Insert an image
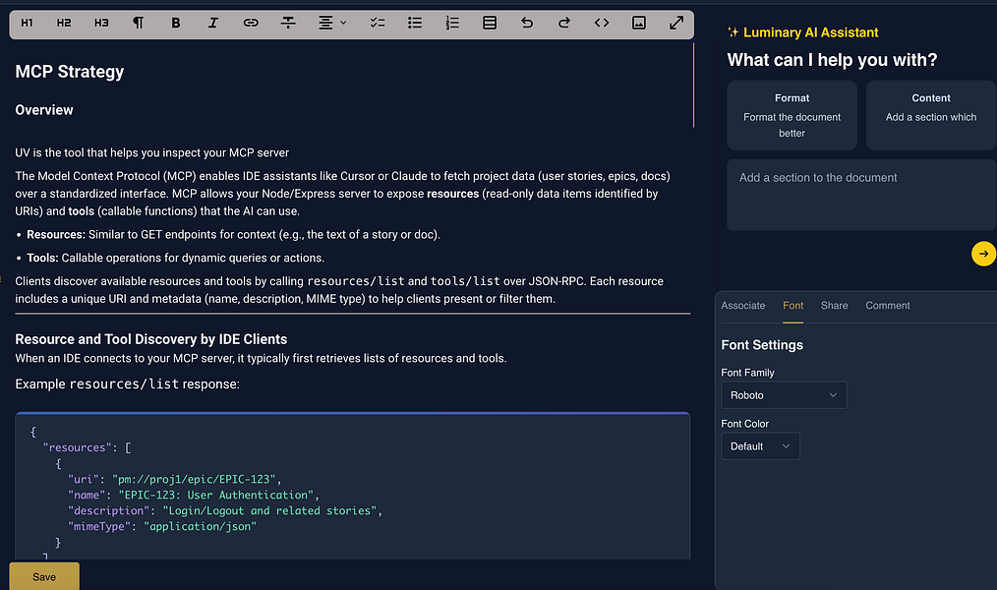997x590 pixels. point(639,23)
